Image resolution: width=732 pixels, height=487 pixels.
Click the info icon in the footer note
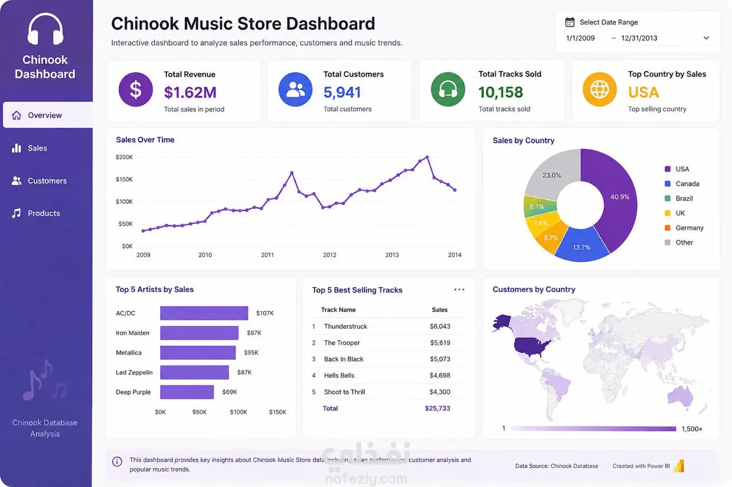click(117, 461)
